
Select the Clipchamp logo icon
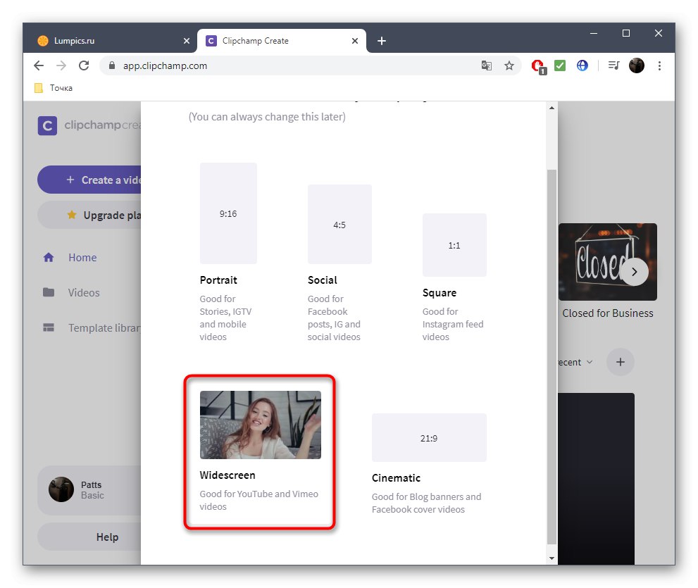coord(46,125)
